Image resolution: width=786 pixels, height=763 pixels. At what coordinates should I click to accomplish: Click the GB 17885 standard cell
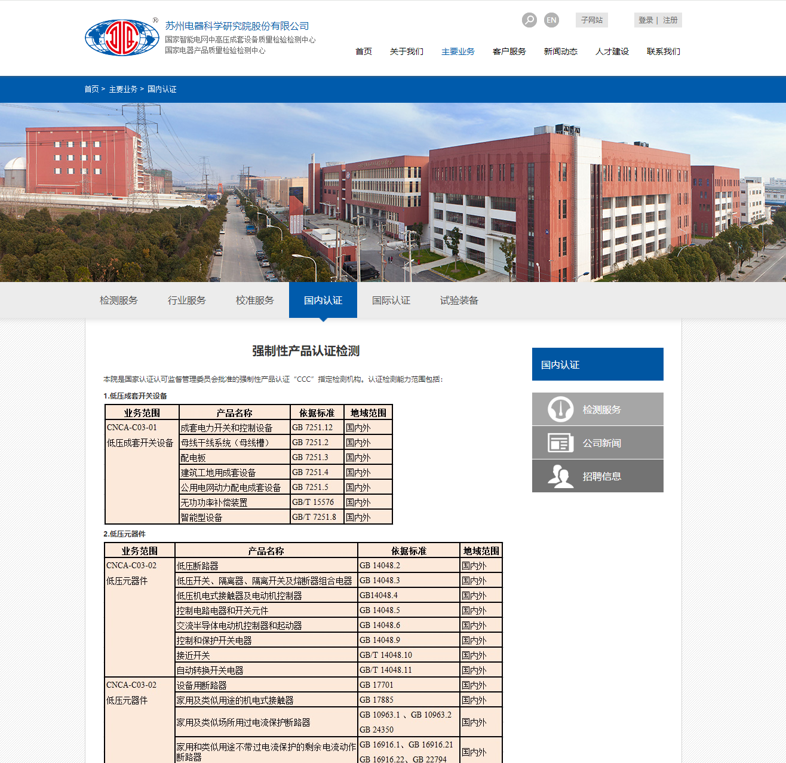coord(409,700)
